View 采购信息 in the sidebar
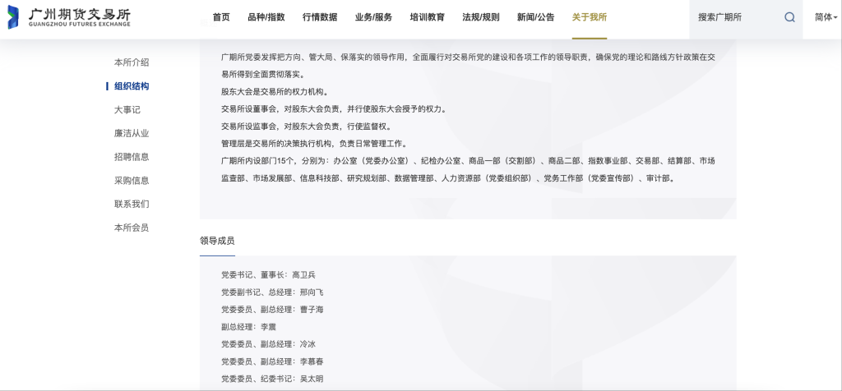Viewport: 842px width, 391px height. click(x=132, y=181)
